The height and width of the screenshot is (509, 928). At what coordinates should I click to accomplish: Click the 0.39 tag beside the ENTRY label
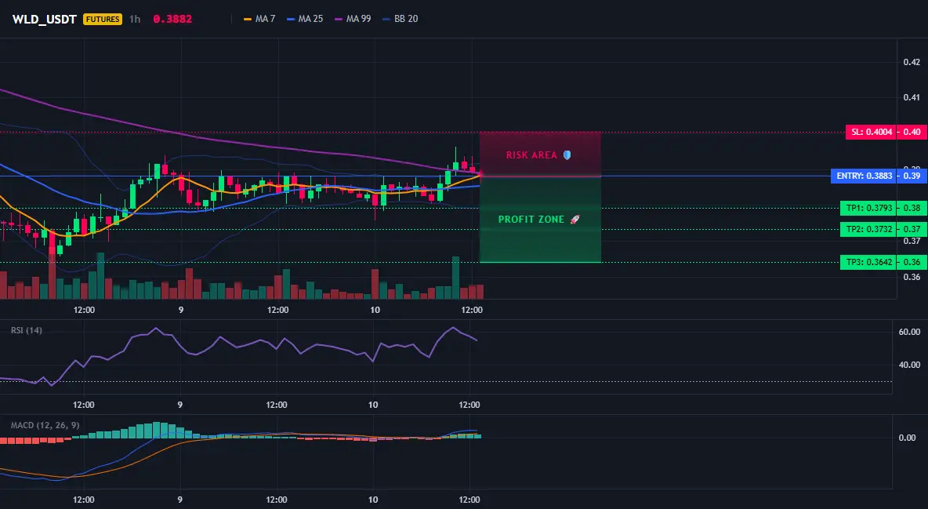912,176
